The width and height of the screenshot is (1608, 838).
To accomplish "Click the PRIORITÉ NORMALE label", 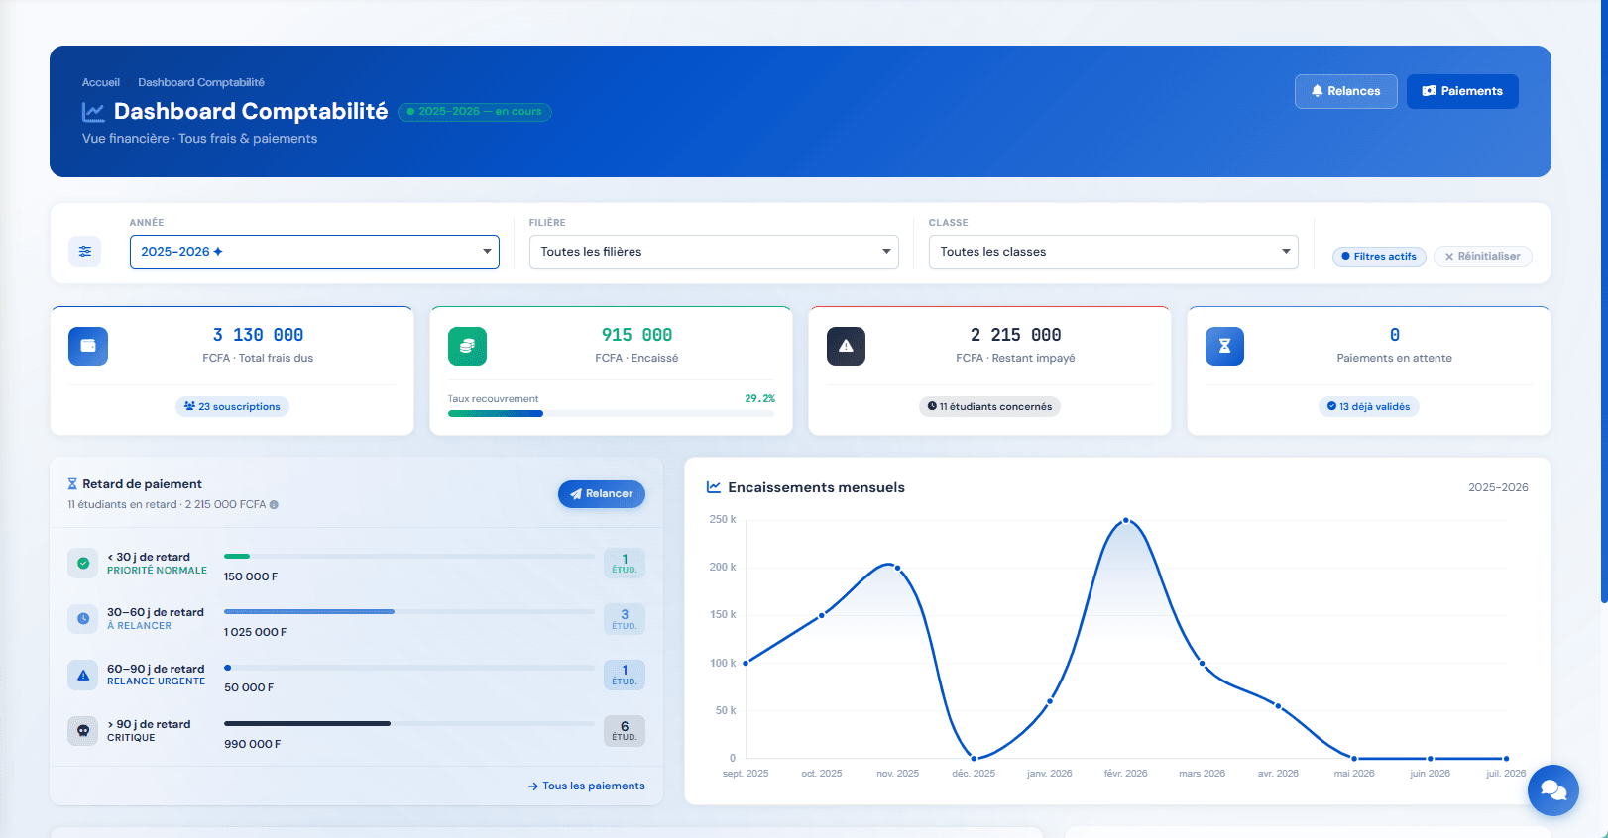I will [x=157, y=571].
